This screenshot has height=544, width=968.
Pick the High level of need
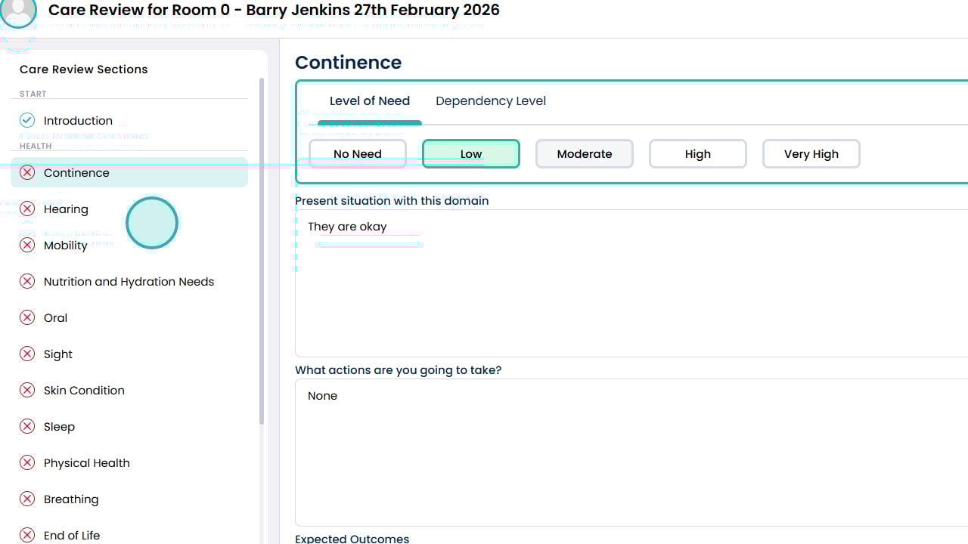pos(698,154)
